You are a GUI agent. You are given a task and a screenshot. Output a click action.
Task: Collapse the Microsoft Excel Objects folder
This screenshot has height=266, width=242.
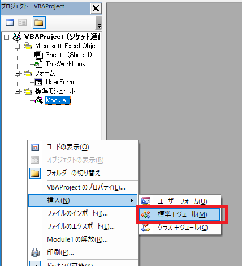17,46
